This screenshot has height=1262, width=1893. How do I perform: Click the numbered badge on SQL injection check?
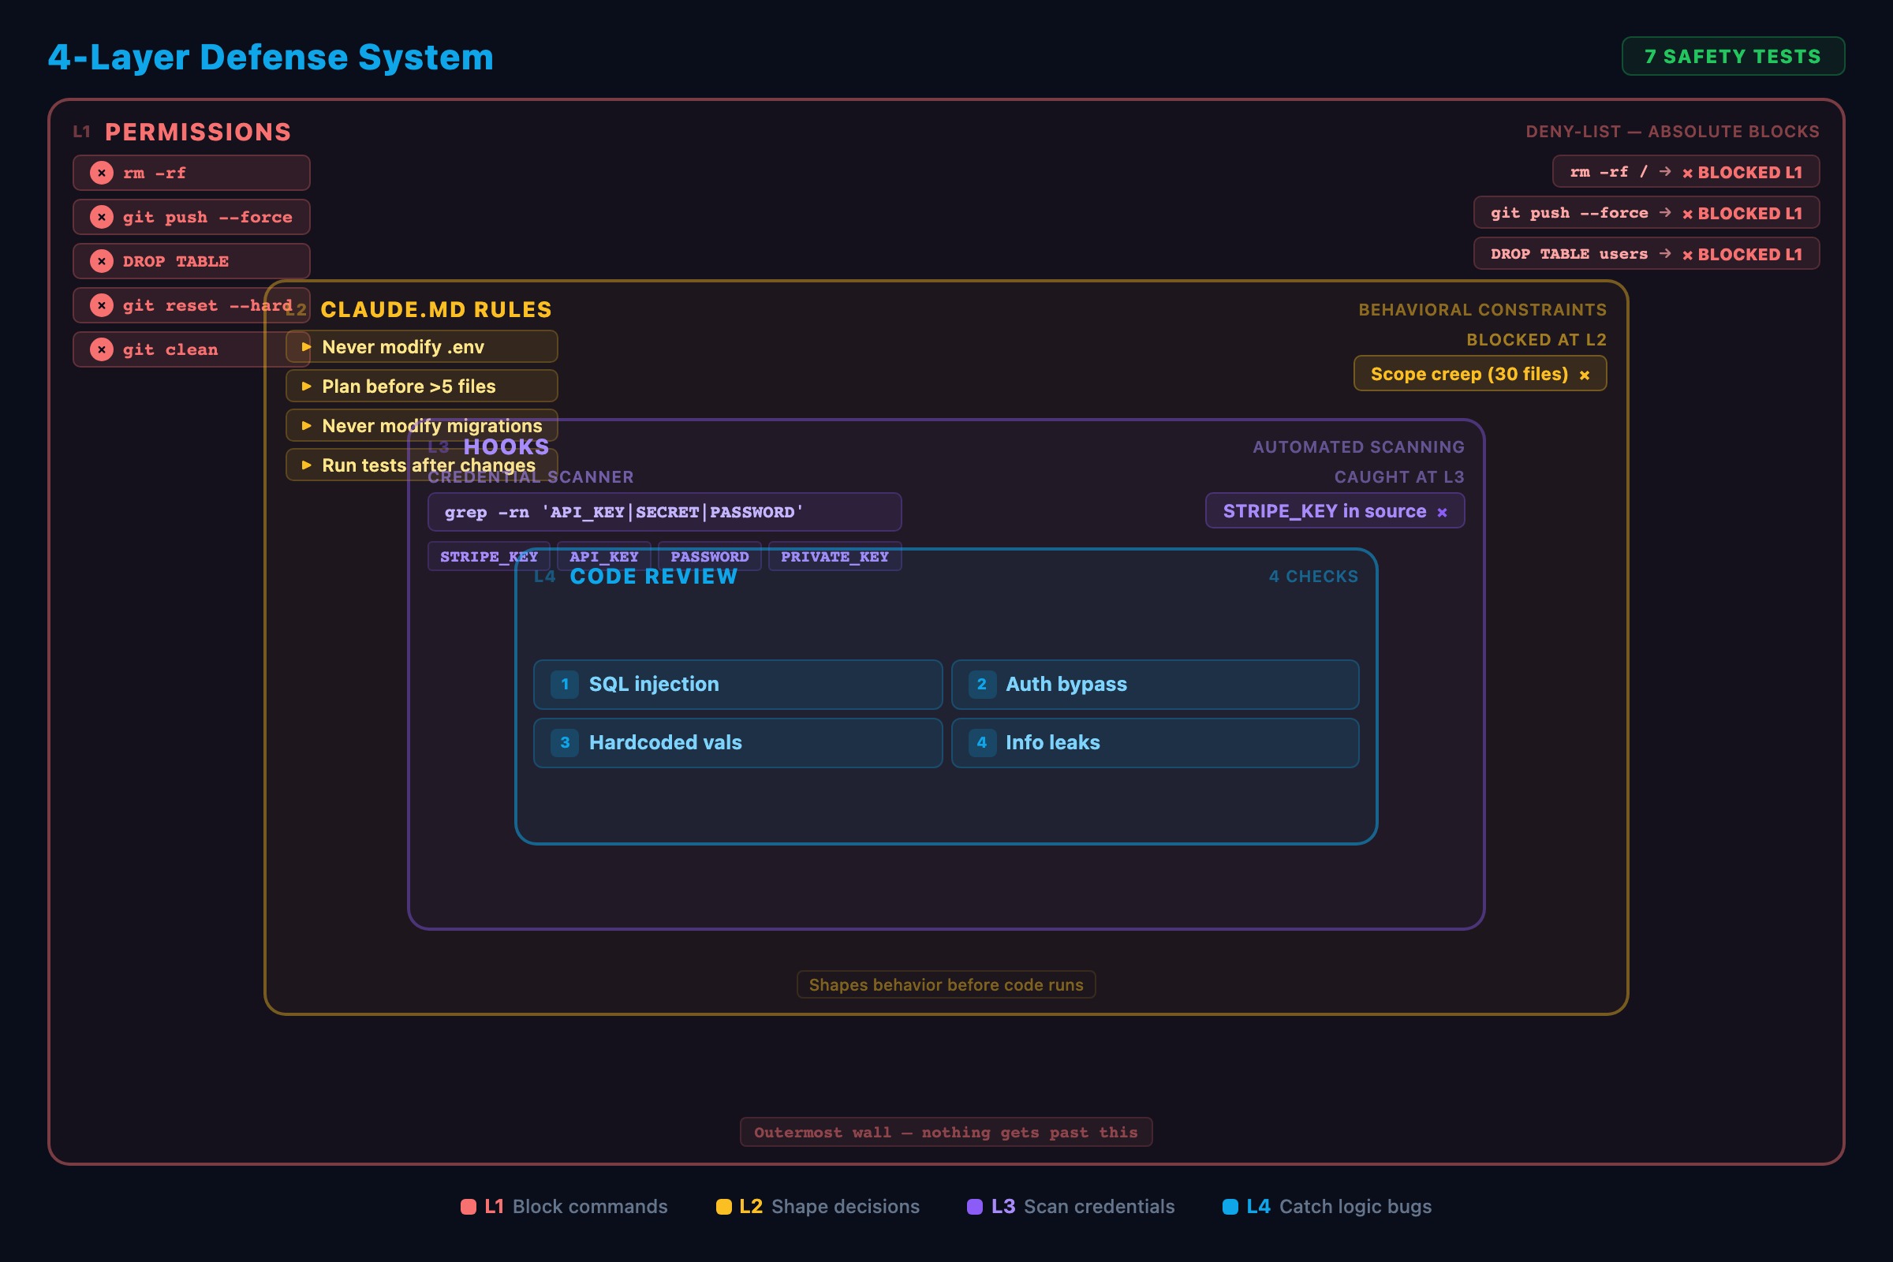pos(564,684)
